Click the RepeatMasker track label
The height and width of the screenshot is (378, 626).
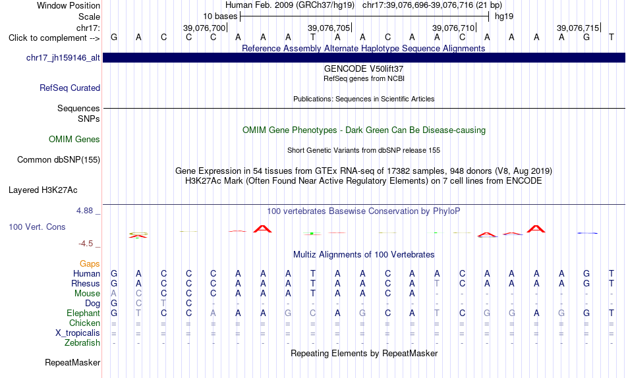[72, 362]
